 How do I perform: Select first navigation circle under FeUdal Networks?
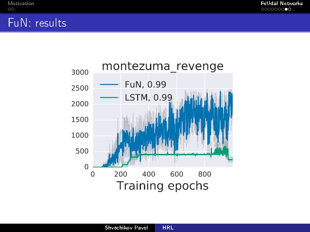[262, 9]
